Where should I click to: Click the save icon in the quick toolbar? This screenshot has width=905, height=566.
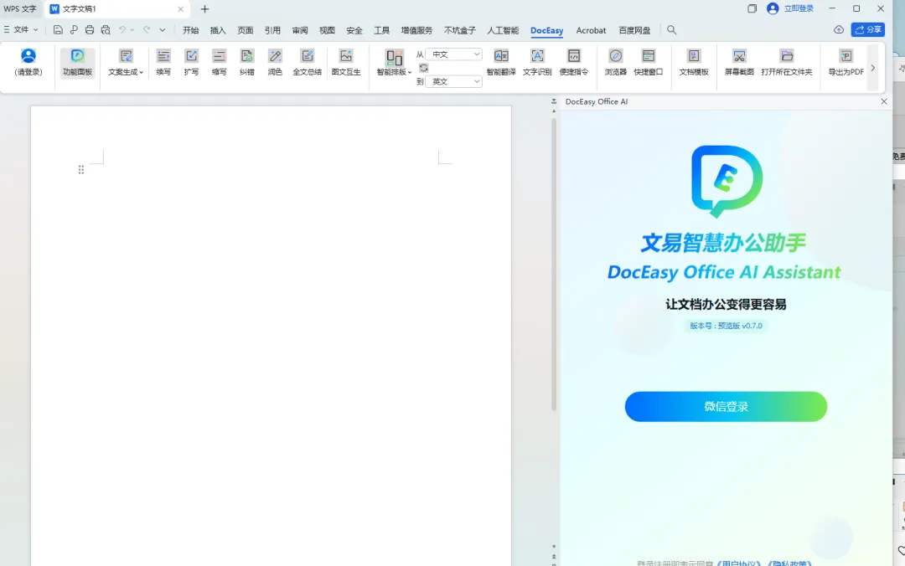click(58, 30)
